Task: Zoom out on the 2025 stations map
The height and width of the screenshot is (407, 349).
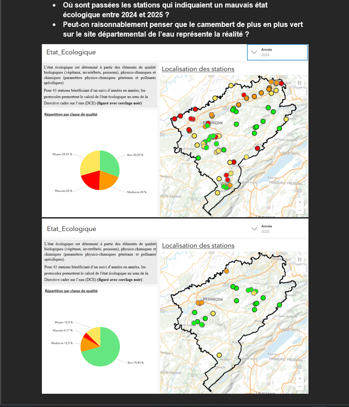Action: (x=300, y=387)
